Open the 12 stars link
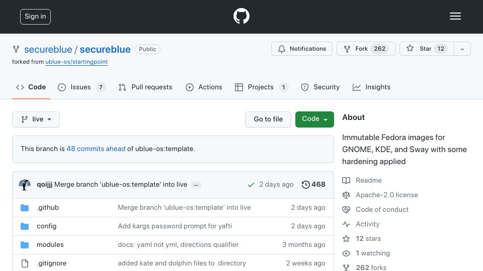Image resolution: width=483 pixels, height=271 pixels. pos(368,239)
